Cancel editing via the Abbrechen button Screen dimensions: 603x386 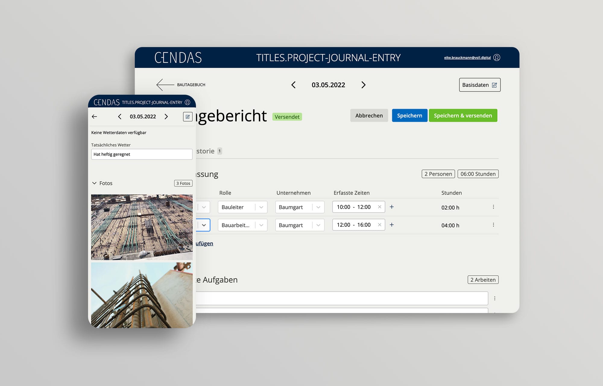tap(369, 115)
